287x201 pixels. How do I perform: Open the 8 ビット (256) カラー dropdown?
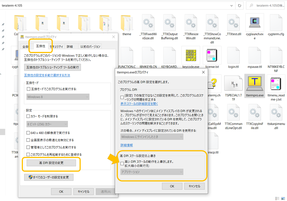point(47,124)
